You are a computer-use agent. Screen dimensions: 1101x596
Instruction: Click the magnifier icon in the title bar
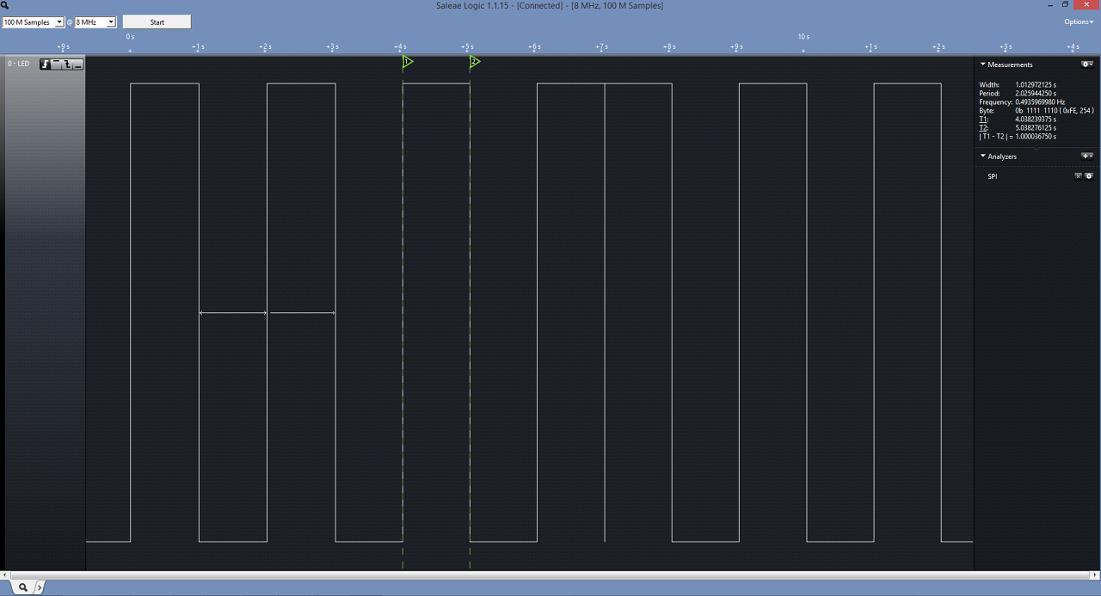pyautogui.click(x=6, y=6)
